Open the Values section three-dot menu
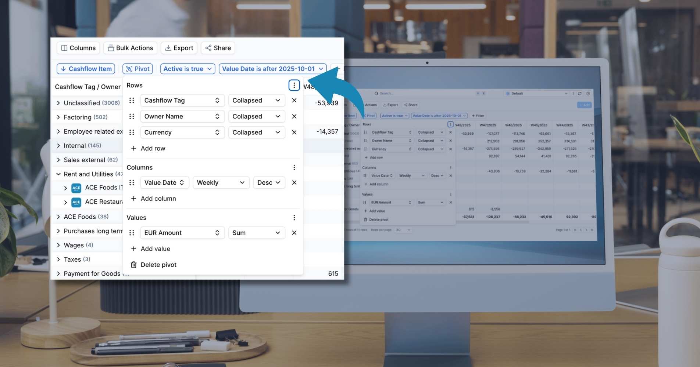The height and width of the screenshot is (367, 700). pyautogui.click(x=294, y=217)
